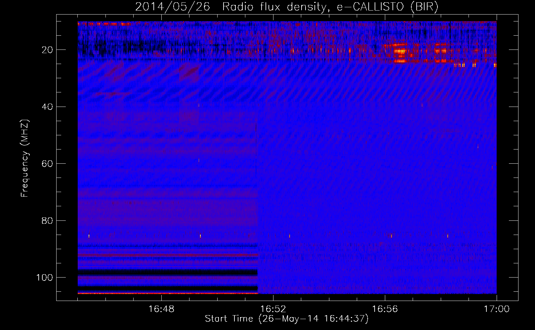This screenshot has height=330, width=535.
Task: Click the 20 frequency tick label
Action: pyautogui.click(x=48, y=50)
